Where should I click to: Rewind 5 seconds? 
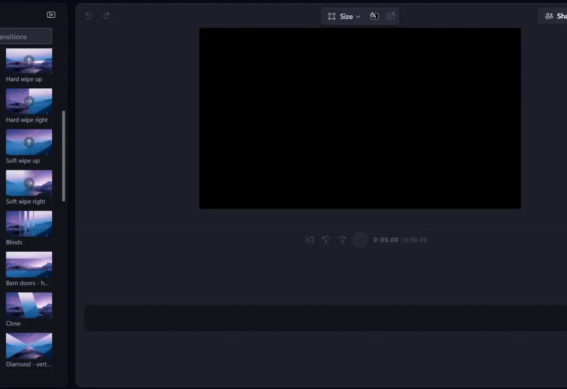(x=326, y=240)
